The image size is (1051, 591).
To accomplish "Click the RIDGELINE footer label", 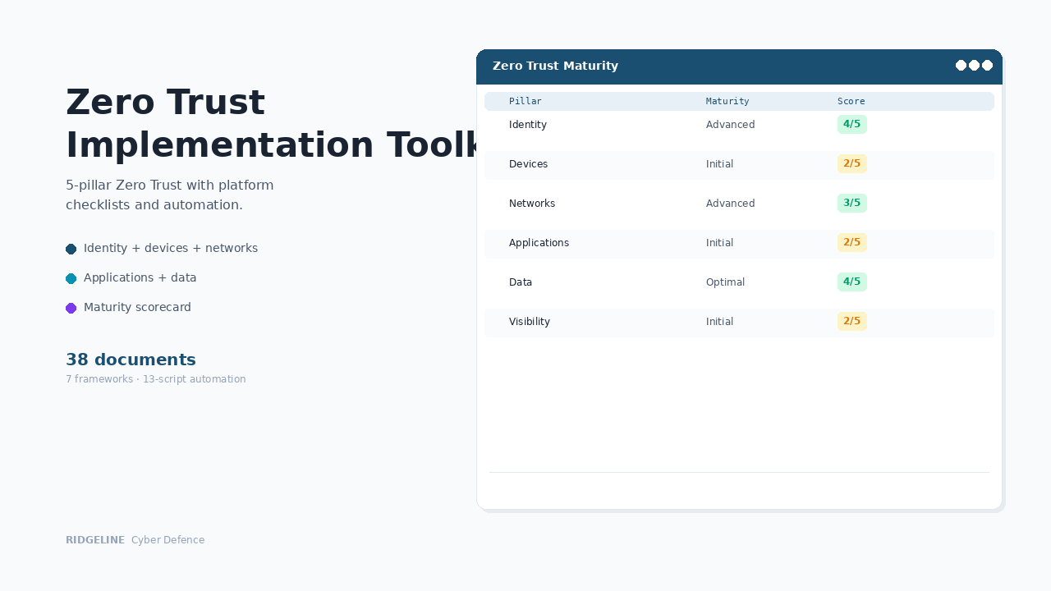I will 95,539.
